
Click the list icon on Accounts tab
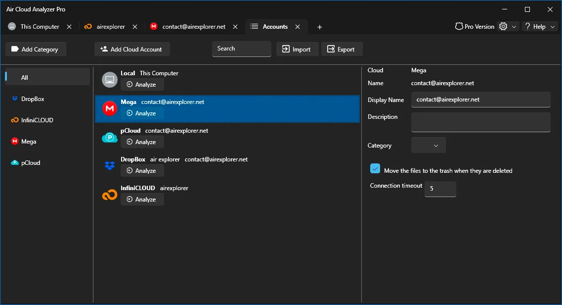[x=254, y=27]
